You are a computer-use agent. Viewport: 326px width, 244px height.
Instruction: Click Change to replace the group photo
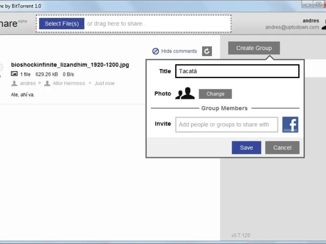(x=215, y=94)
